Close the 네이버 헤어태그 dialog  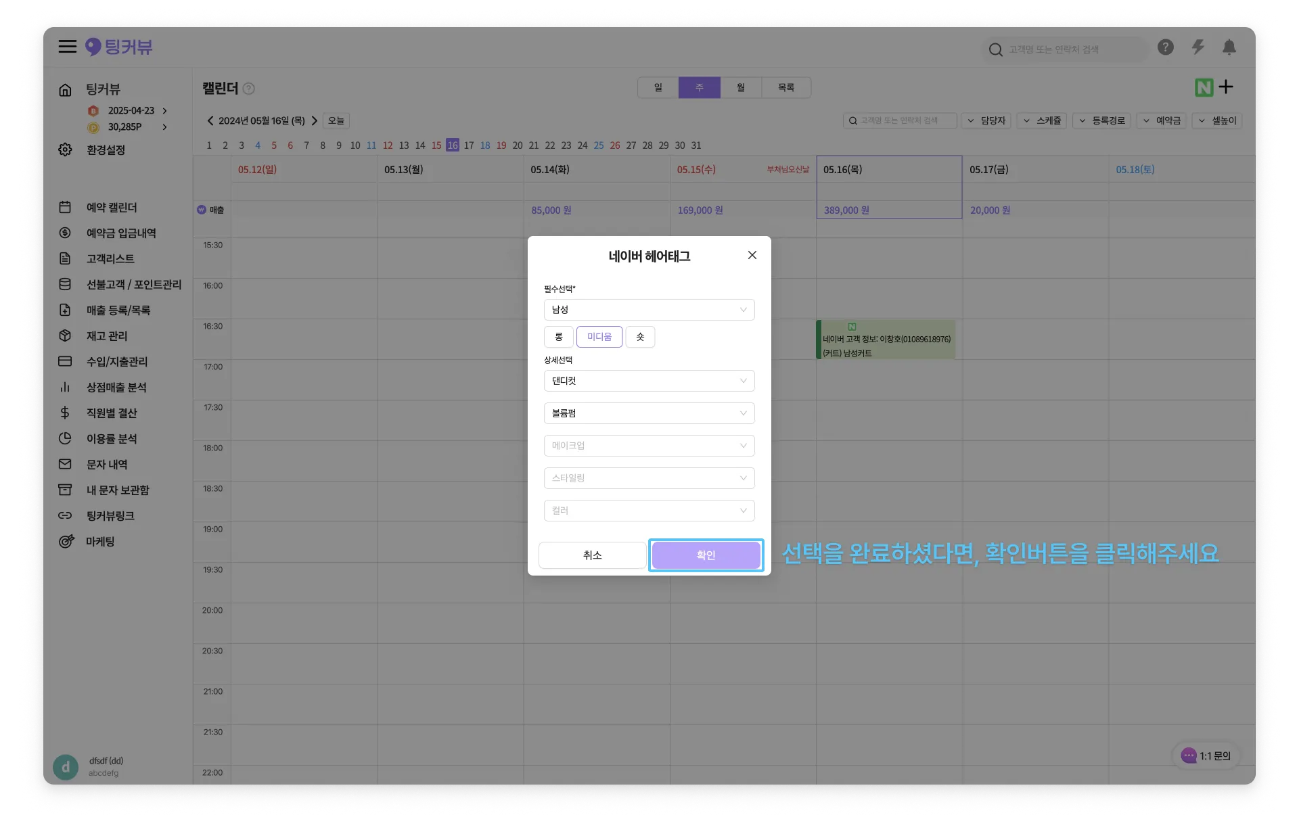[x=752, y=255]
